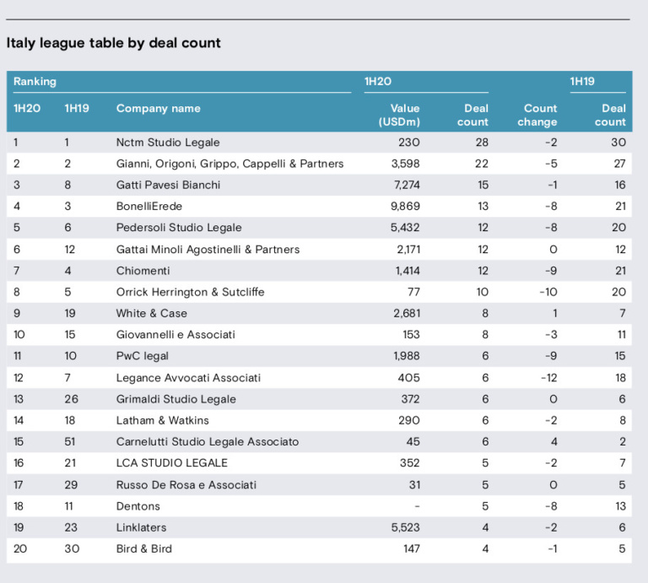
Task: Select the Gatti Pavesi Bianchi entry
Action: tap(168, 185)
